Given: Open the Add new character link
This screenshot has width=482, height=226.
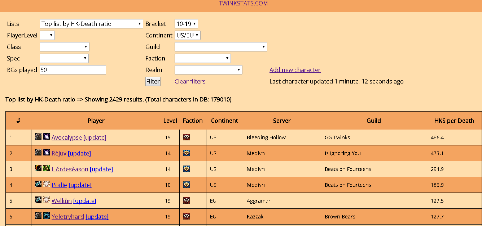Looking at the screenshot, I should [295, 70].
